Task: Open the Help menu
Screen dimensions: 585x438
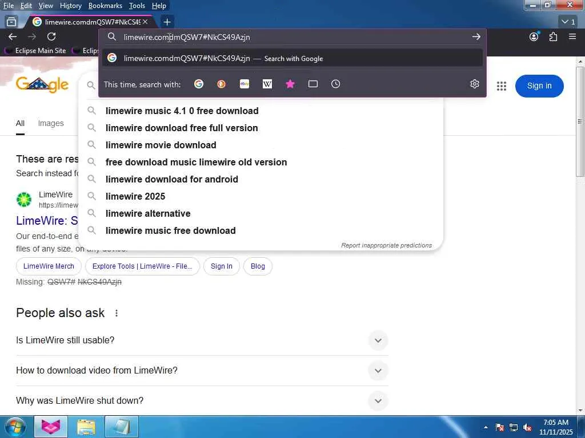Action: coord(159,6)
